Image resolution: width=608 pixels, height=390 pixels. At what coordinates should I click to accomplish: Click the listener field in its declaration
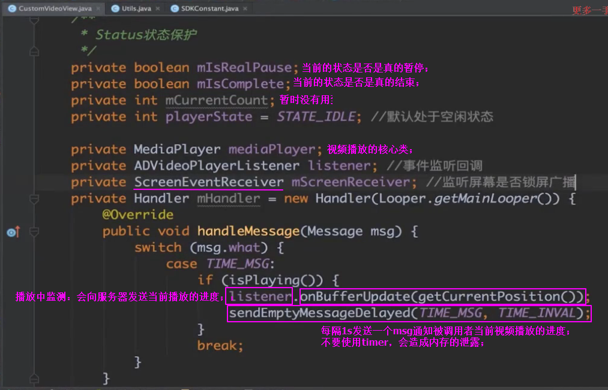pyautogui.click(x=340, y=165)
